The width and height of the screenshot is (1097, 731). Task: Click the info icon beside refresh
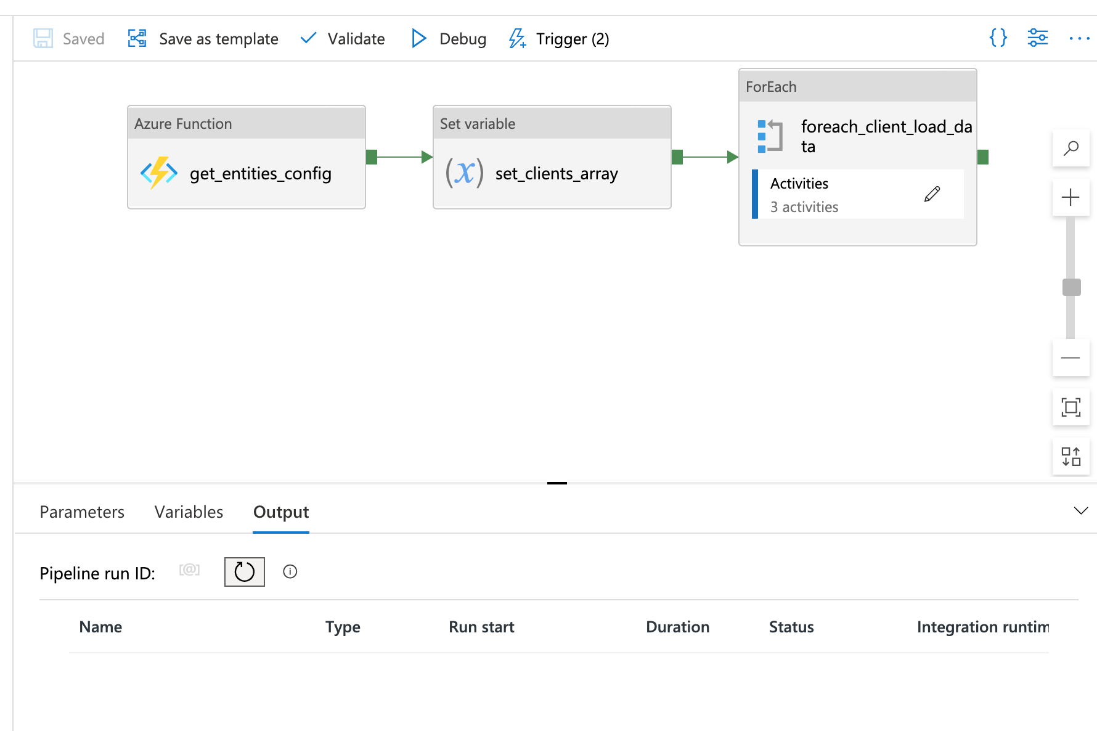tap(290, 572)
